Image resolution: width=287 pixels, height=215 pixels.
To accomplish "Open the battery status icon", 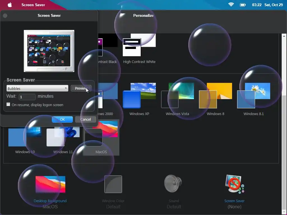I will coord(243,5).
